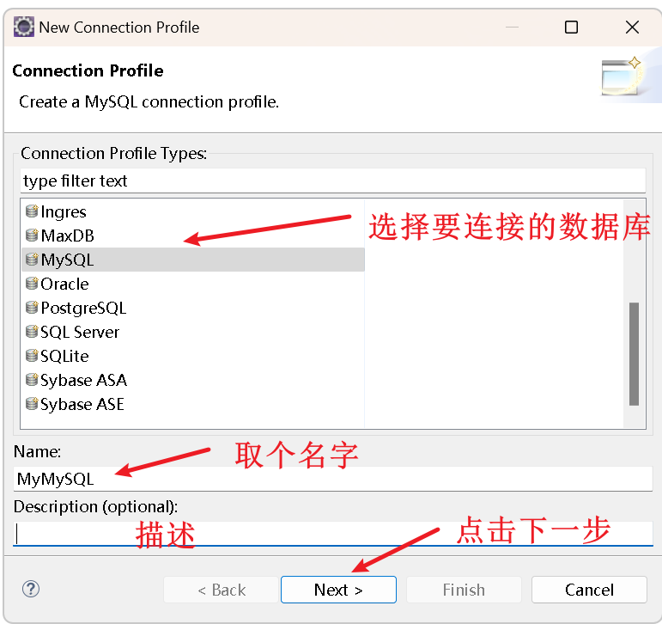Select MaxDB connection profile type
The image size is (662, 624).
tap(193, 236)
